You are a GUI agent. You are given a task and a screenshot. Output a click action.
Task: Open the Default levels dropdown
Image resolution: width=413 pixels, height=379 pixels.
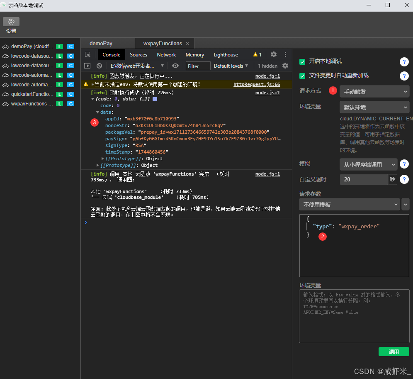pyautogui.click(x=231, y=66)
